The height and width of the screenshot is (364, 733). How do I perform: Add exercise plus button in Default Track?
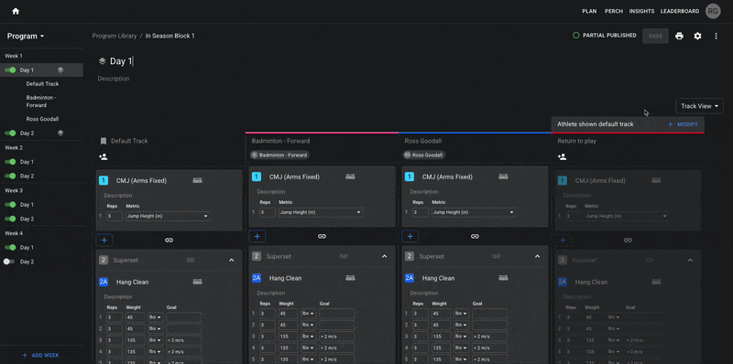point(104,240)
